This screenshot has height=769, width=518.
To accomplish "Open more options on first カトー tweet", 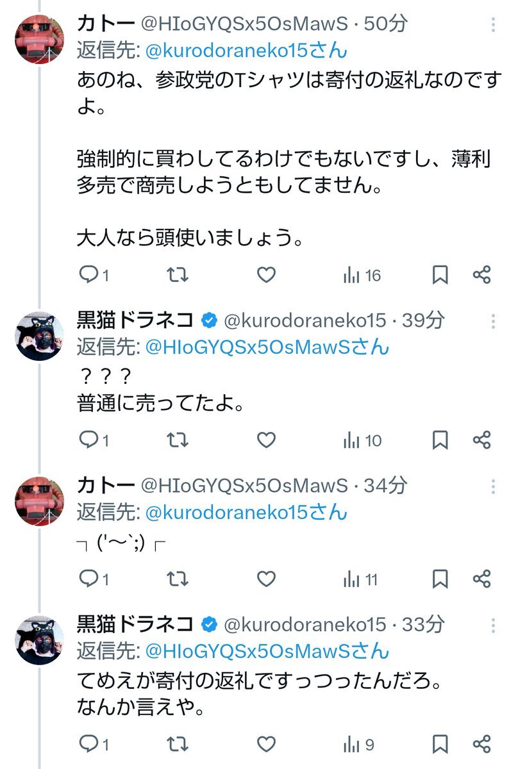I will point(493,25).
